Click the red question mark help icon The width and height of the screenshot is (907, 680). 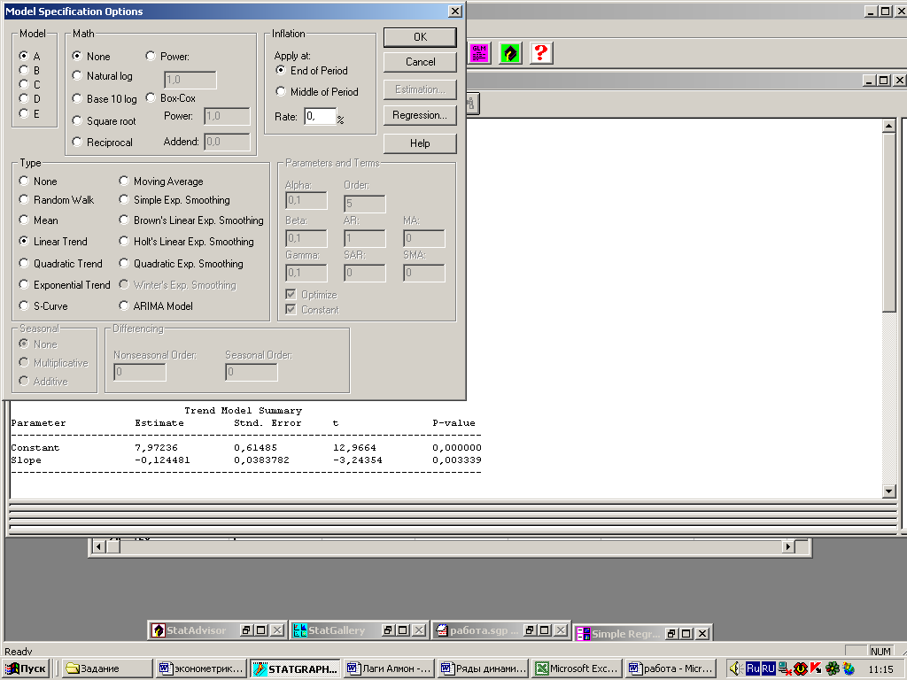coord(541,52)
